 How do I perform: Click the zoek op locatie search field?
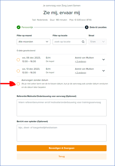69,42
